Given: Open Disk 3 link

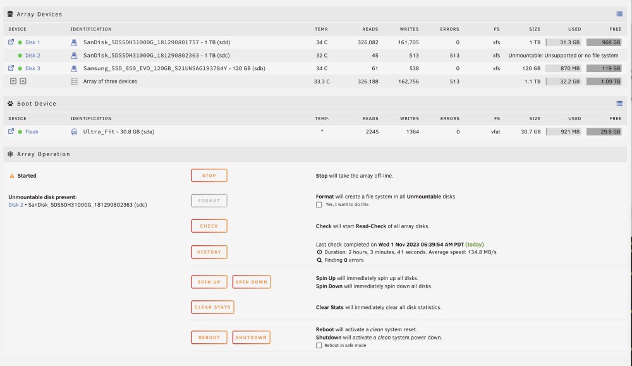Looking at the screenshot, I should point(33,68).
